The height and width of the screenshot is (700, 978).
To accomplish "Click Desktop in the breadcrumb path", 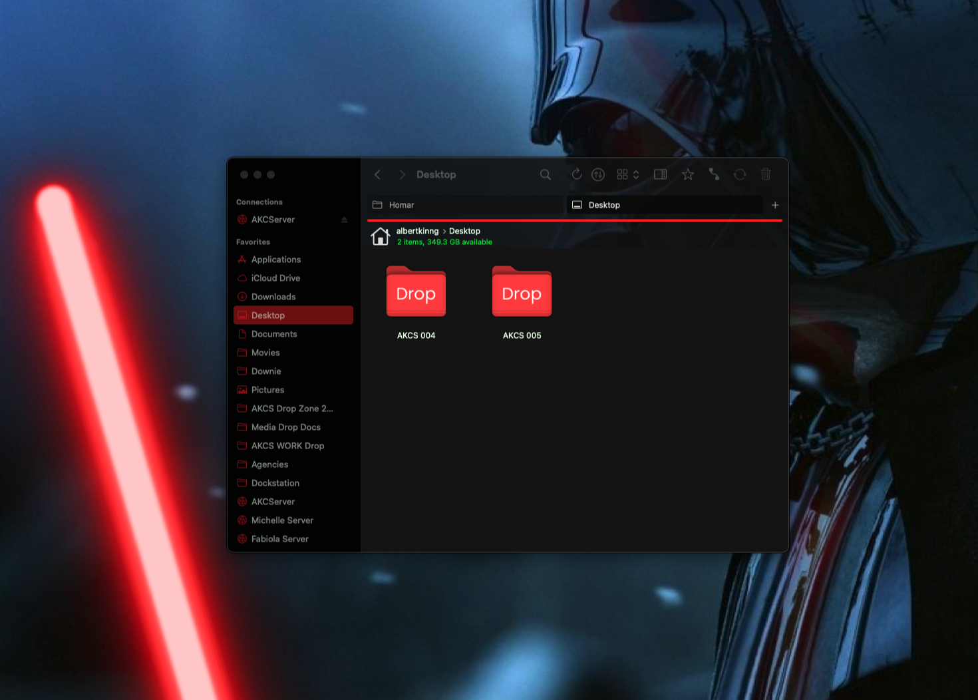I will point(464,231).
